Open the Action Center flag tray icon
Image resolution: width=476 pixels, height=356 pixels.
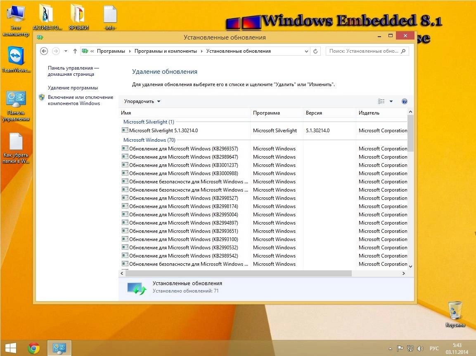click(400, 349)
